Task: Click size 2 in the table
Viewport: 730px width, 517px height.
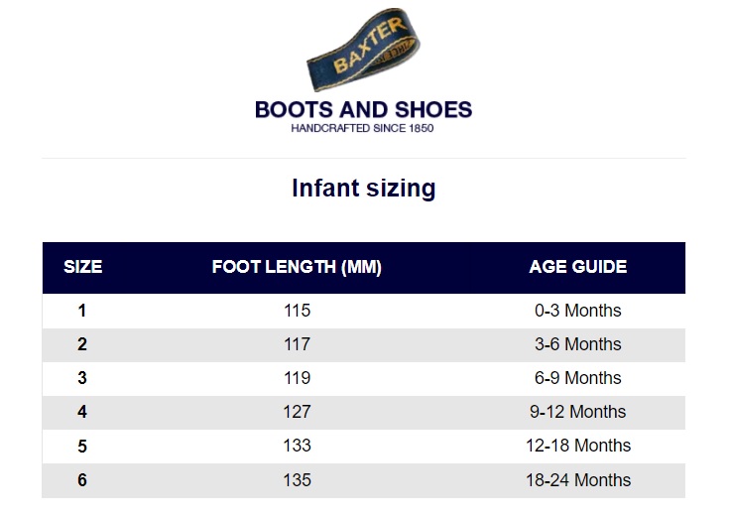Action: (82, 344)
